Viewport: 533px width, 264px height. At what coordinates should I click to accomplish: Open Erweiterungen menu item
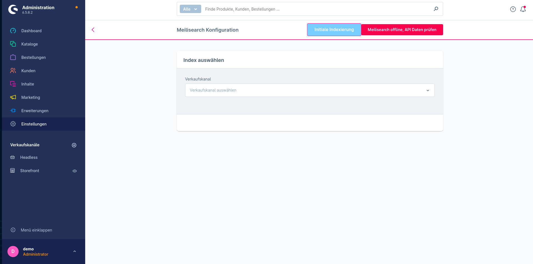pyautogui.click(x=44, y=111)
